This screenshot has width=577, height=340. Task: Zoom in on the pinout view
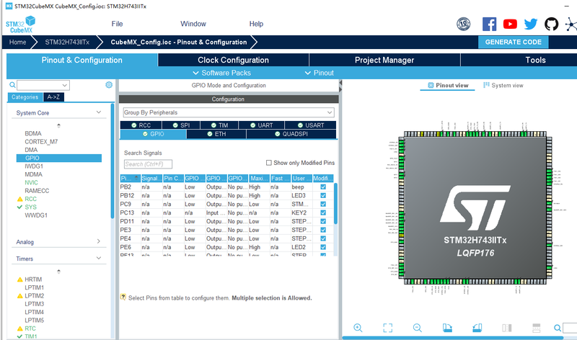pyautogui.click(x=358, y=328)
